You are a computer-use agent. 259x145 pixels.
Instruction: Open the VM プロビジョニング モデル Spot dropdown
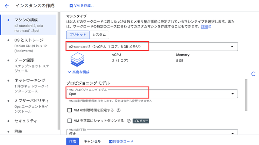click(x=152, y=94)
